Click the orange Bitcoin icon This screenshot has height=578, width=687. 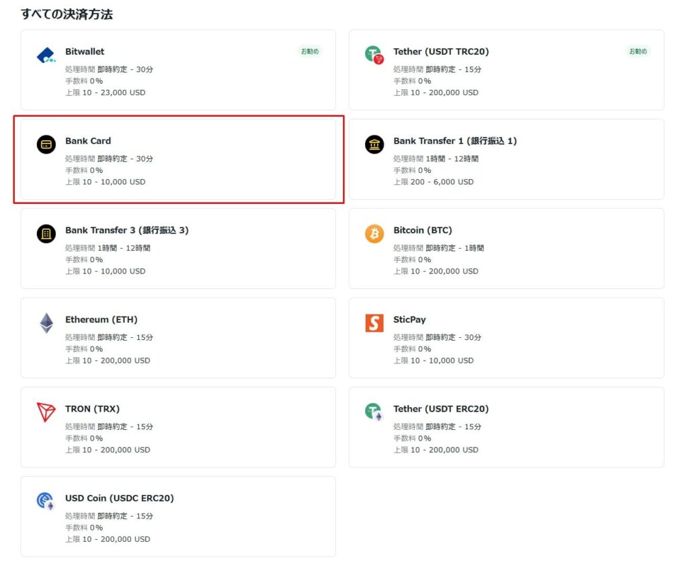coord(374,233)
